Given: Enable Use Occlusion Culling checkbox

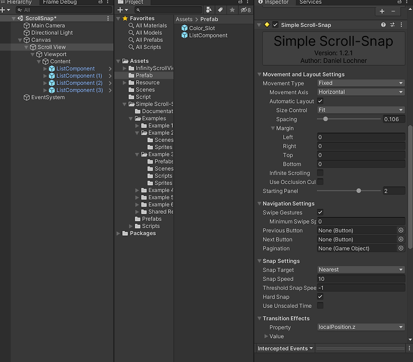Looking at the screenshot, I should 320,182.
